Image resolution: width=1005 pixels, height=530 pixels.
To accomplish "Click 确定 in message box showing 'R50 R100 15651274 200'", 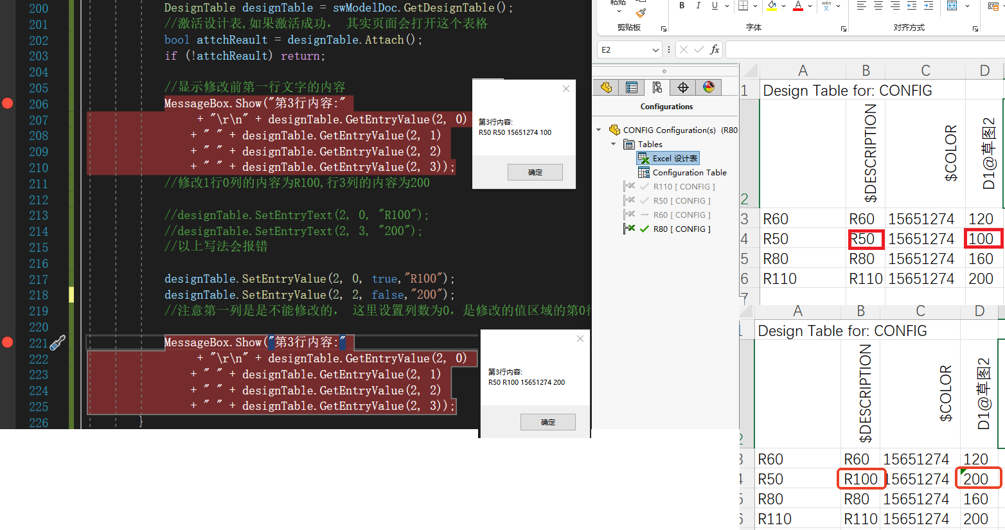I will point(548,422).
